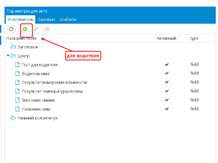218x163 pixels.
Task: Switch to the Базовые tab
Action: pyautogui.click(x=47, y=19)
